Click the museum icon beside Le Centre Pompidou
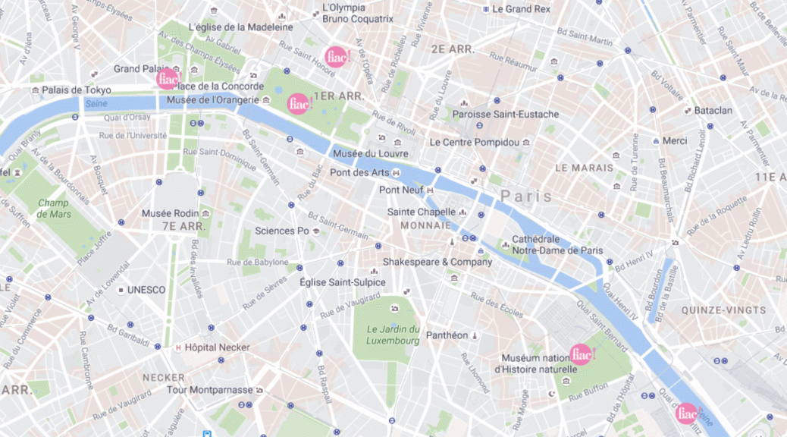This screenshot has width=787, height=437. click(x=526, y=143)
